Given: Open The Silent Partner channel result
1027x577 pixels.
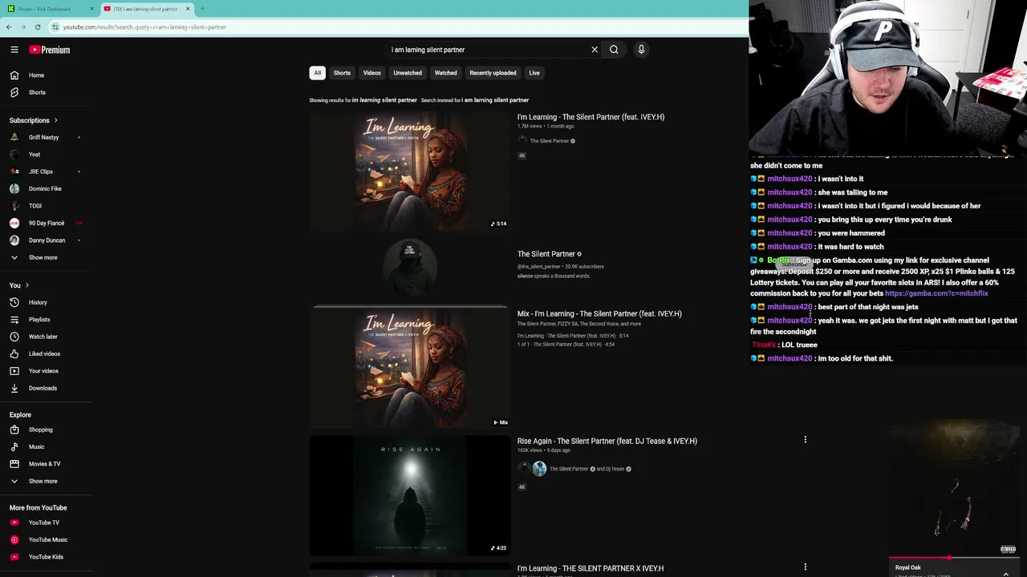Looking at the screenshot, I should [546, 254].
